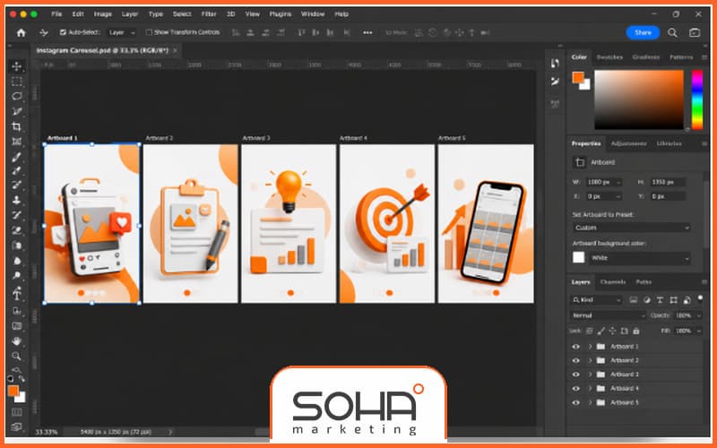The width and height of the screenshot is (717, 448).
Task: Open the layer filter Kind dropdown
Action: 596,300
